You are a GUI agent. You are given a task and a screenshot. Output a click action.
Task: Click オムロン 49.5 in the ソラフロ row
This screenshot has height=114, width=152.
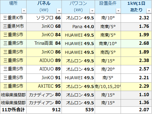click(78, 18)
